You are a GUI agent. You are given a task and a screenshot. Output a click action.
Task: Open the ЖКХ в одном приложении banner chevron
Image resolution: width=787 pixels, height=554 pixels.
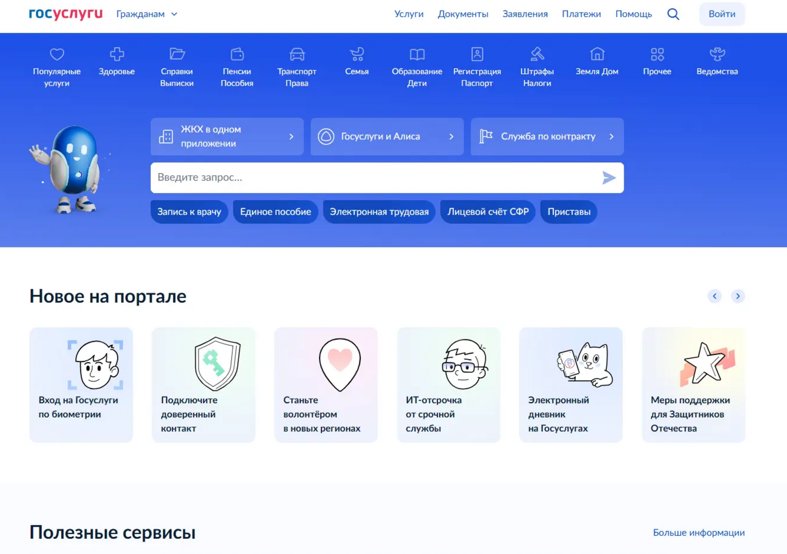292,137
